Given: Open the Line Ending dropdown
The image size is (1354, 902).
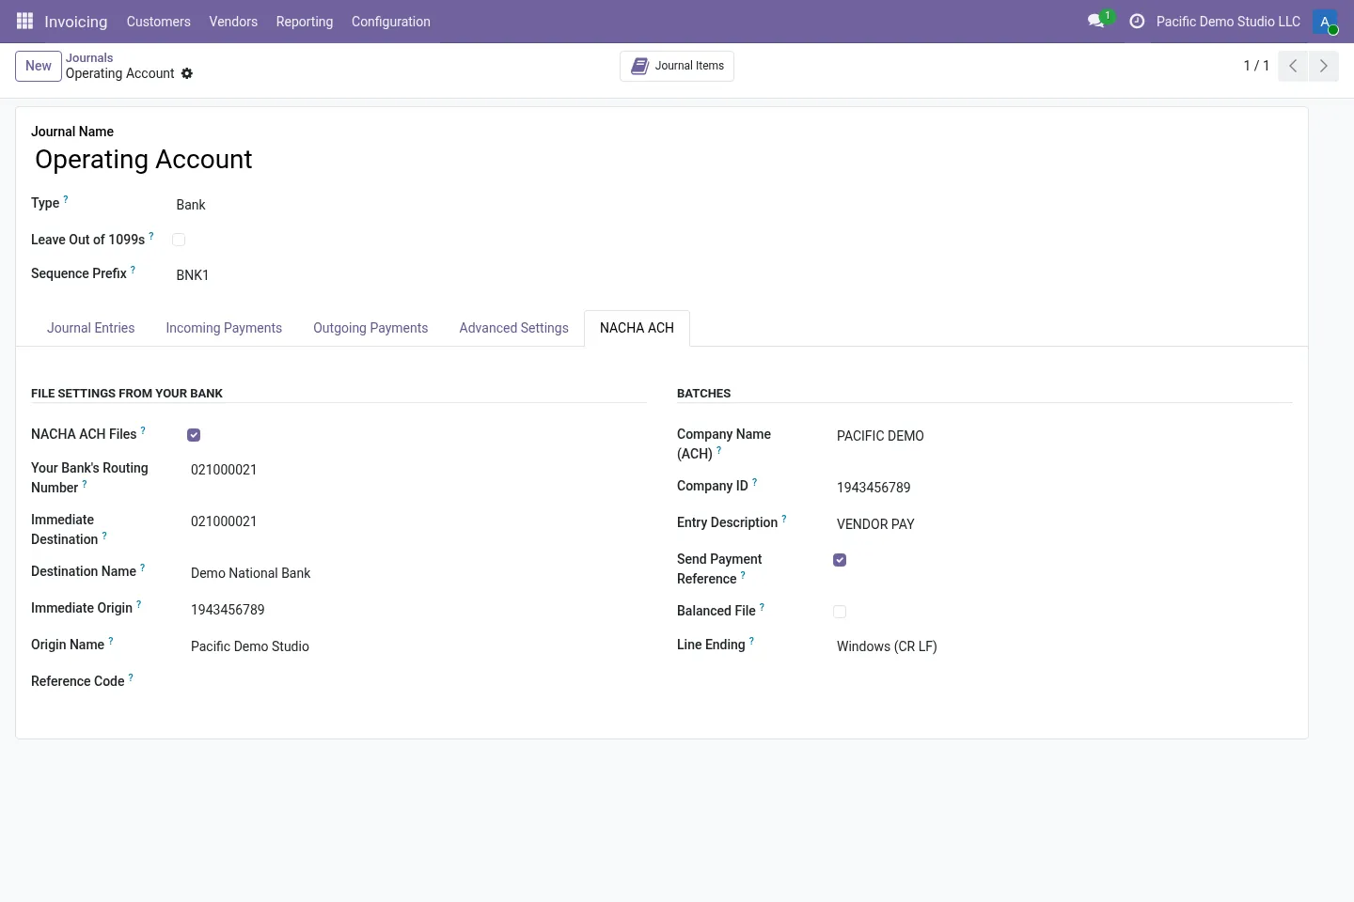Looking at the screenshot, I should pyautogui.click(x=887, y=646).
